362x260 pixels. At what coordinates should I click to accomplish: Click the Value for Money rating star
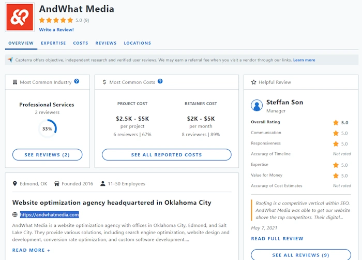(336, 176)
